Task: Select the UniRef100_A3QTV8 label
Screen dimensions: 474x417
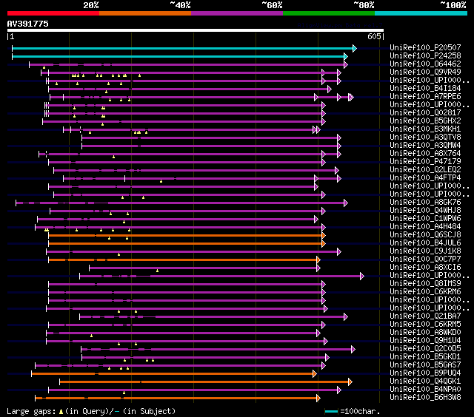Action: pyautogui.click(x=425, y=137)
